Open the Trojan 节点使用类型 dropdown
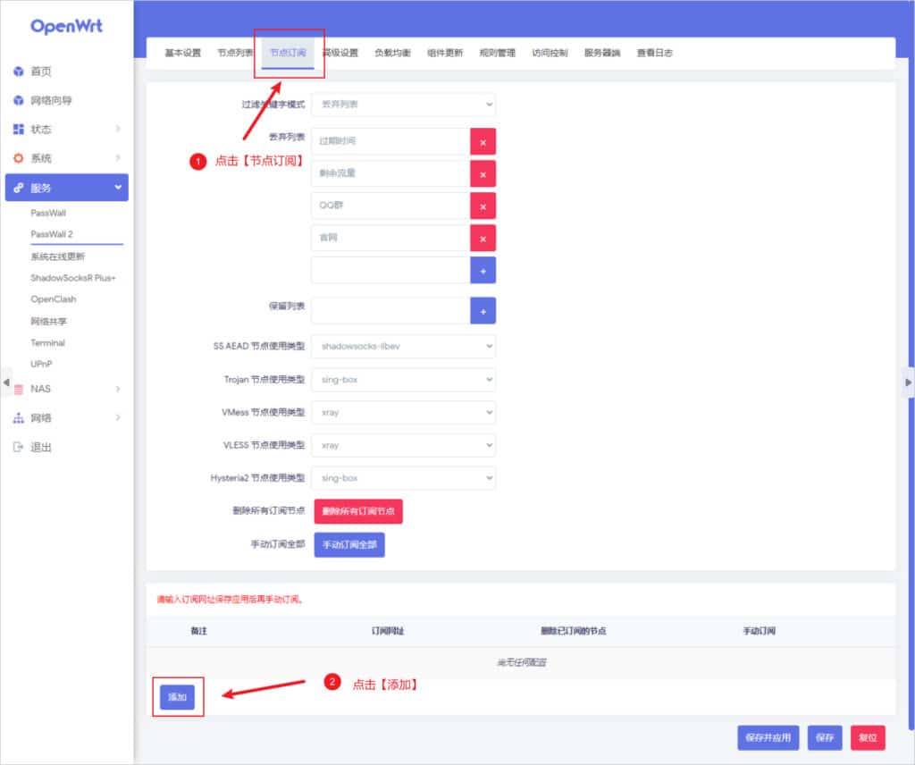915x765 pixels. click(403, 380)
